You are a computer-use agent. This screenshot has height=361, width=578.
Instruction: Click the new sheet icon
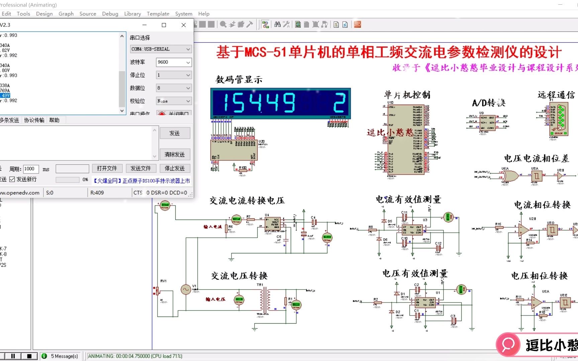[307, 24]
